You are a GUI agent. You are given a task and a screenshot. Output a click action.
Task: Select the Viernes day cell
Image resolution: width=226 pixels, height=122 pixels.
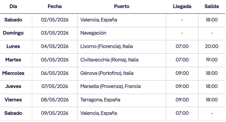tap(13, 100)
